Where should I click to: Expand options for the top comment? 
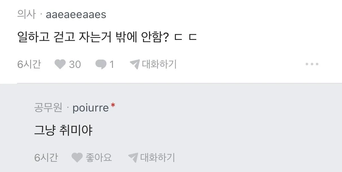[312, 64]
